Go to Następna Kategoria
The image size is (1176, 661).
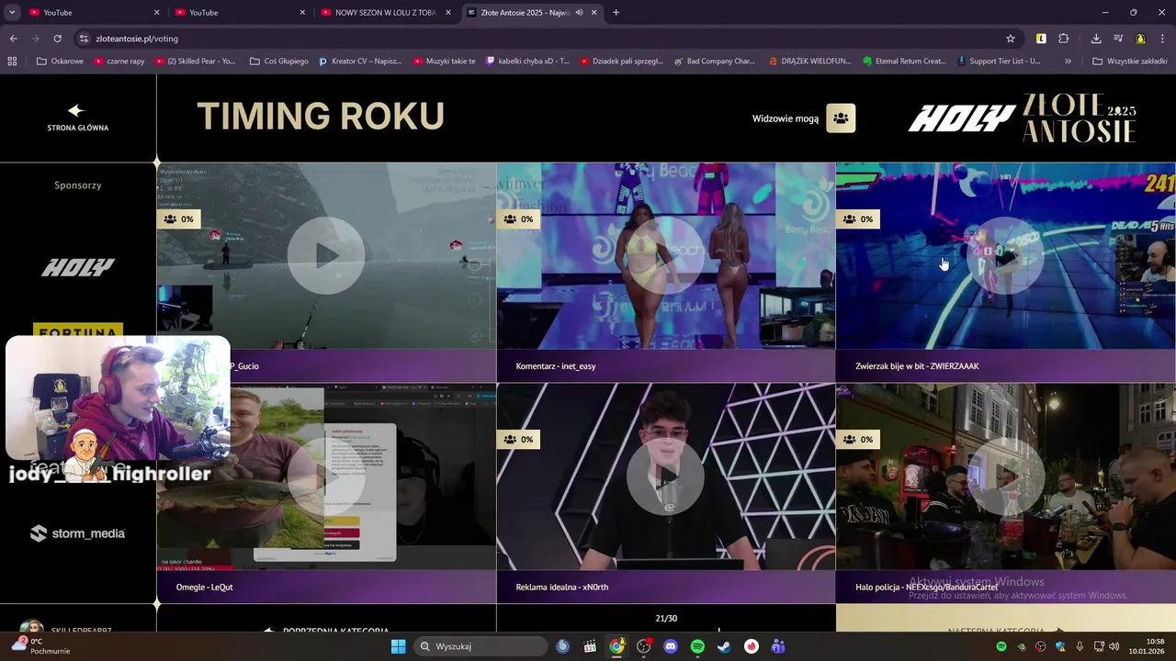[1005, 631]
